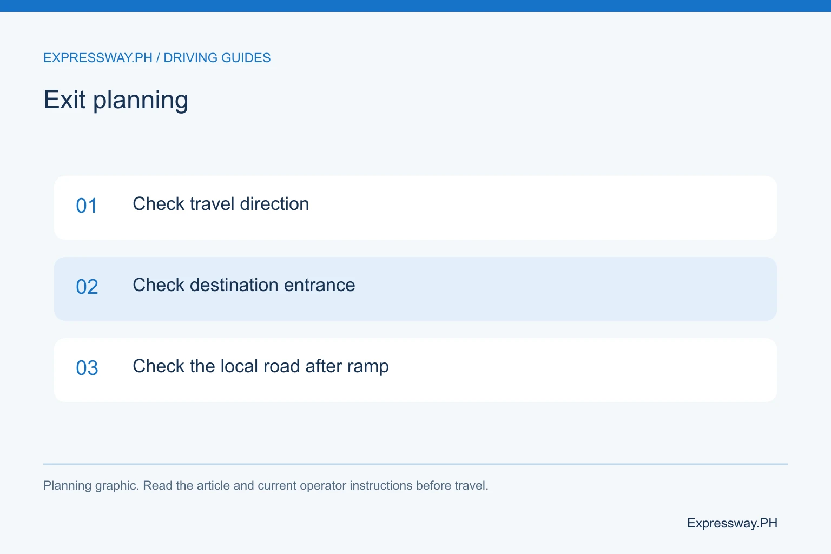This screenshot has height=554, width=831.
Task: Click 'DRIVING GUIDES' in the breadcrumb
Action: pos(217,58)
